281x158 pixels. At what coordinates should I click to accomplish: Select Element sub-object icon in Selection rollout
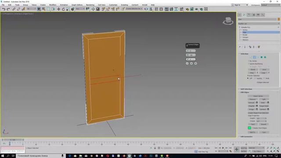265,57
